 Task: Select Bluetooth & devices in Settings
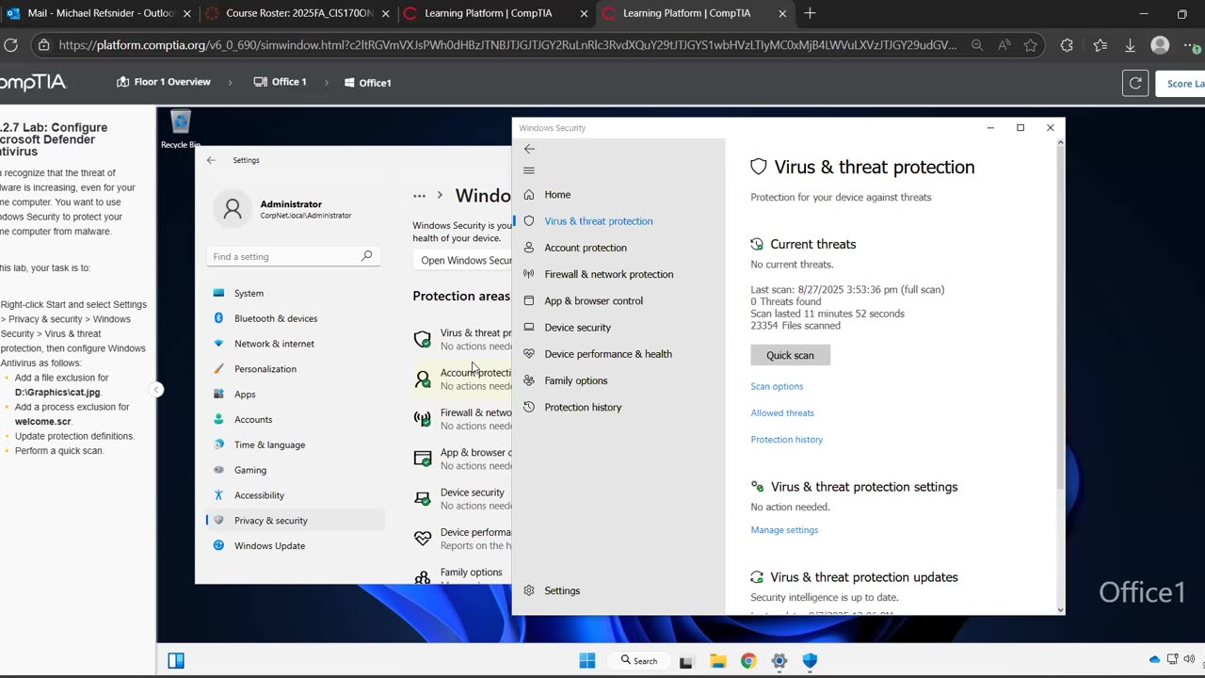coord(295,318)
